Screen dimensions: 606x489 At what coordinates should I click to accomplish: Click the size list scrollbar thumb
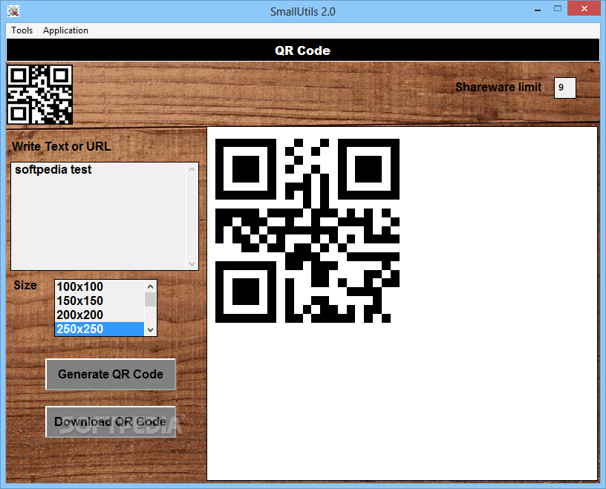point(150,299)
